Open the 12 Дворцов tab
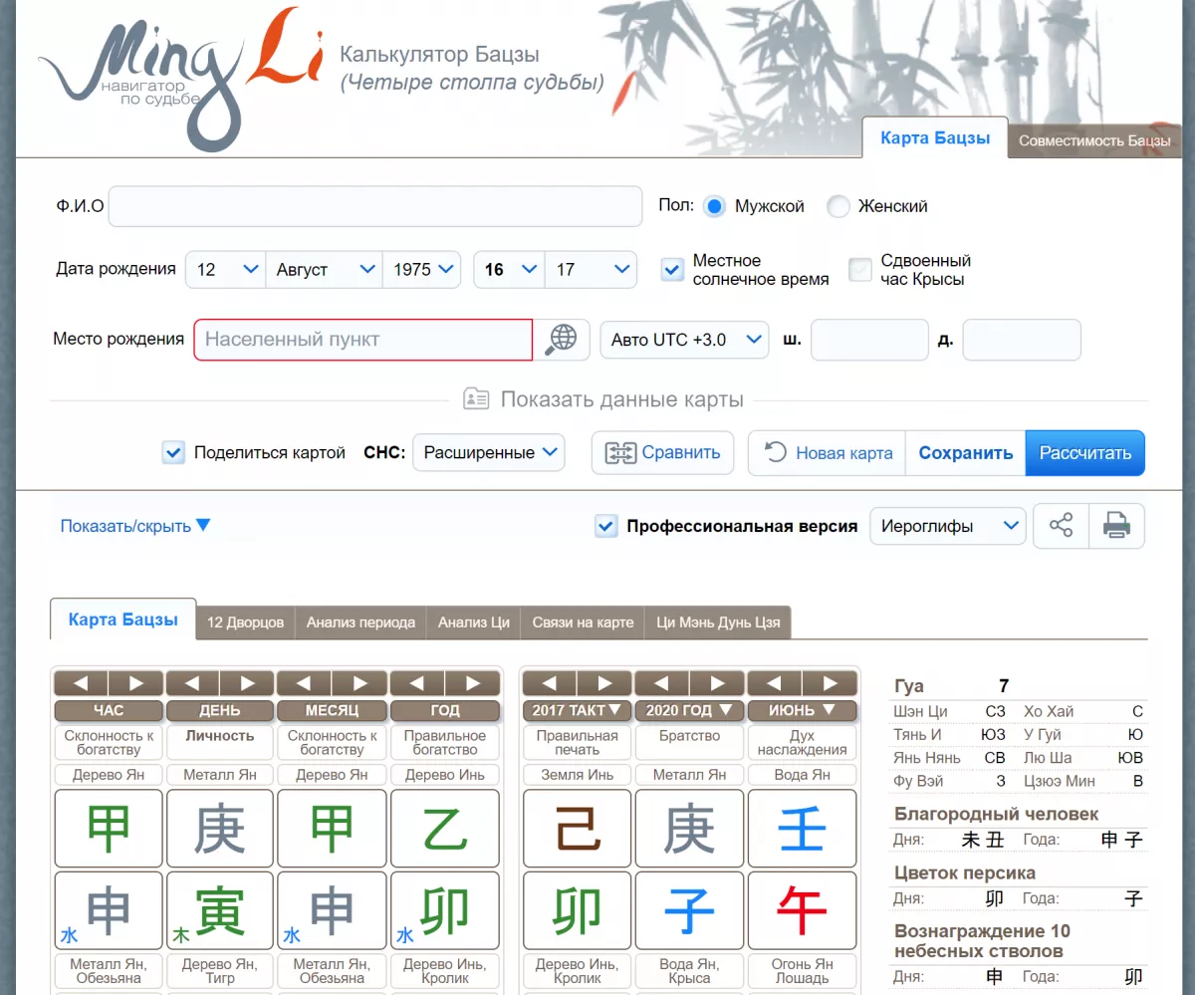Image resolution: width=1195 pixels, height=995 pixels. point(245,622)
